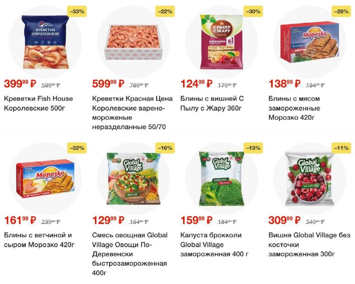Click the −22% discount badge
355x284 pixels.
point(165,12)
